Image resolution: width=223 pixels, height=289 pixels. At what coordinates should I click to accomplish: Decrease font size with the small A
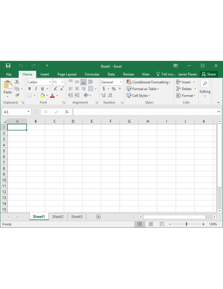(x=62, y=89)
